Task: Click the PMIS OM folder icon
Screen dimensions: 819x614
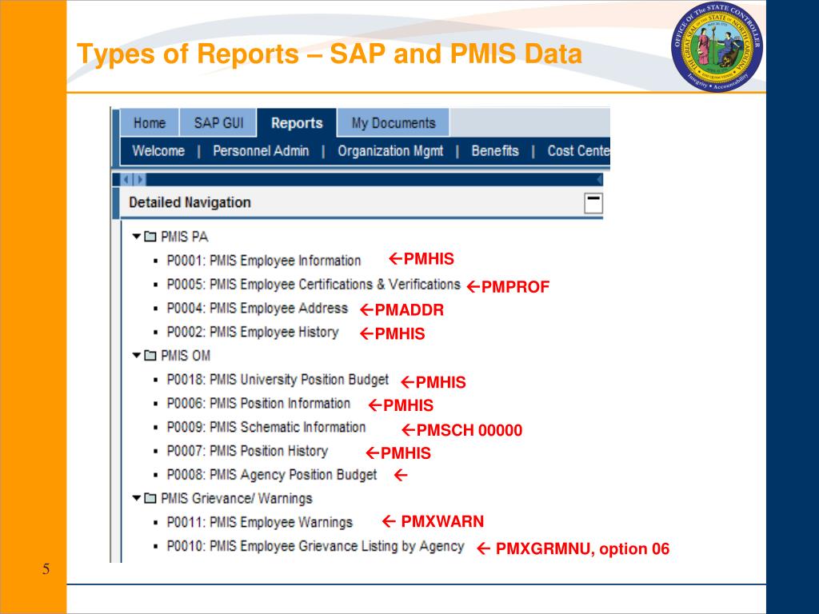Action: coord(150,356)
